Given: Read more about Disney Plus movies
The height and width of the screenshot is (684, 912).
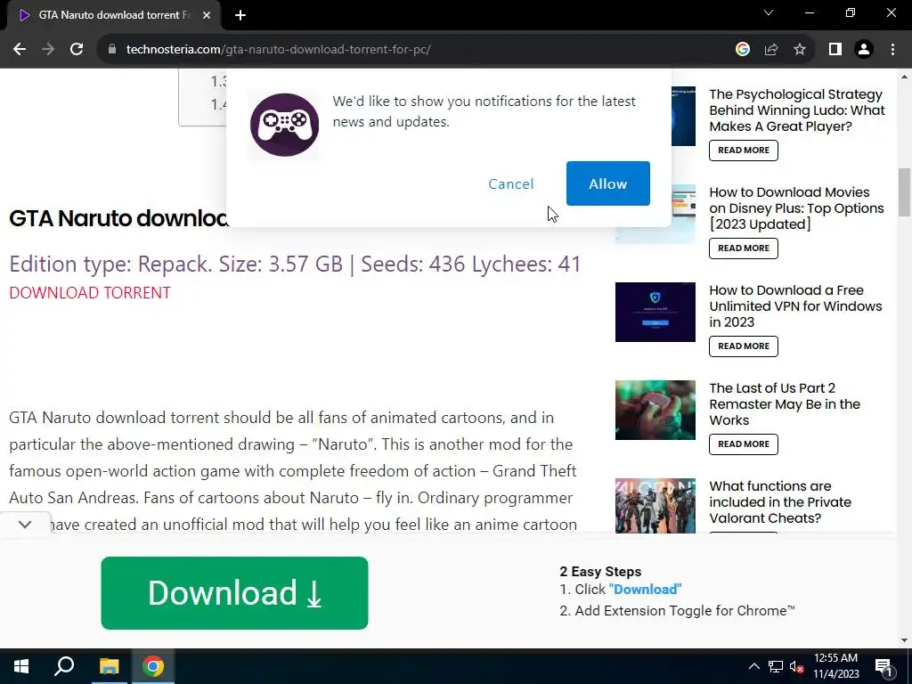Looking at the screenshot, I should coord(744,248).
